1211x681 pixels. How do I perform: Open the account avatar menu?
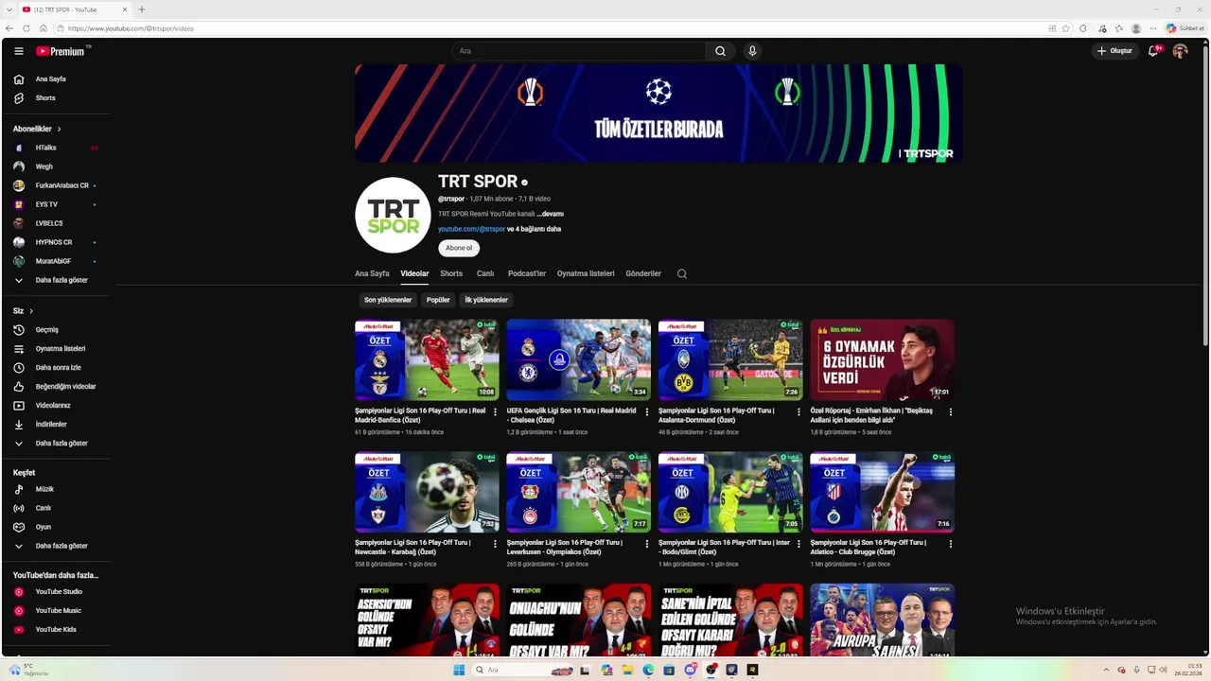1180,51
